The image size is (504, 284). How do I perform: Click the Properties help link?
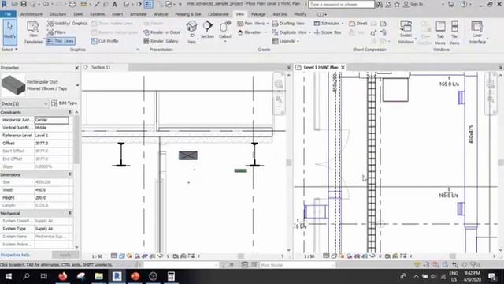[15, 255]
